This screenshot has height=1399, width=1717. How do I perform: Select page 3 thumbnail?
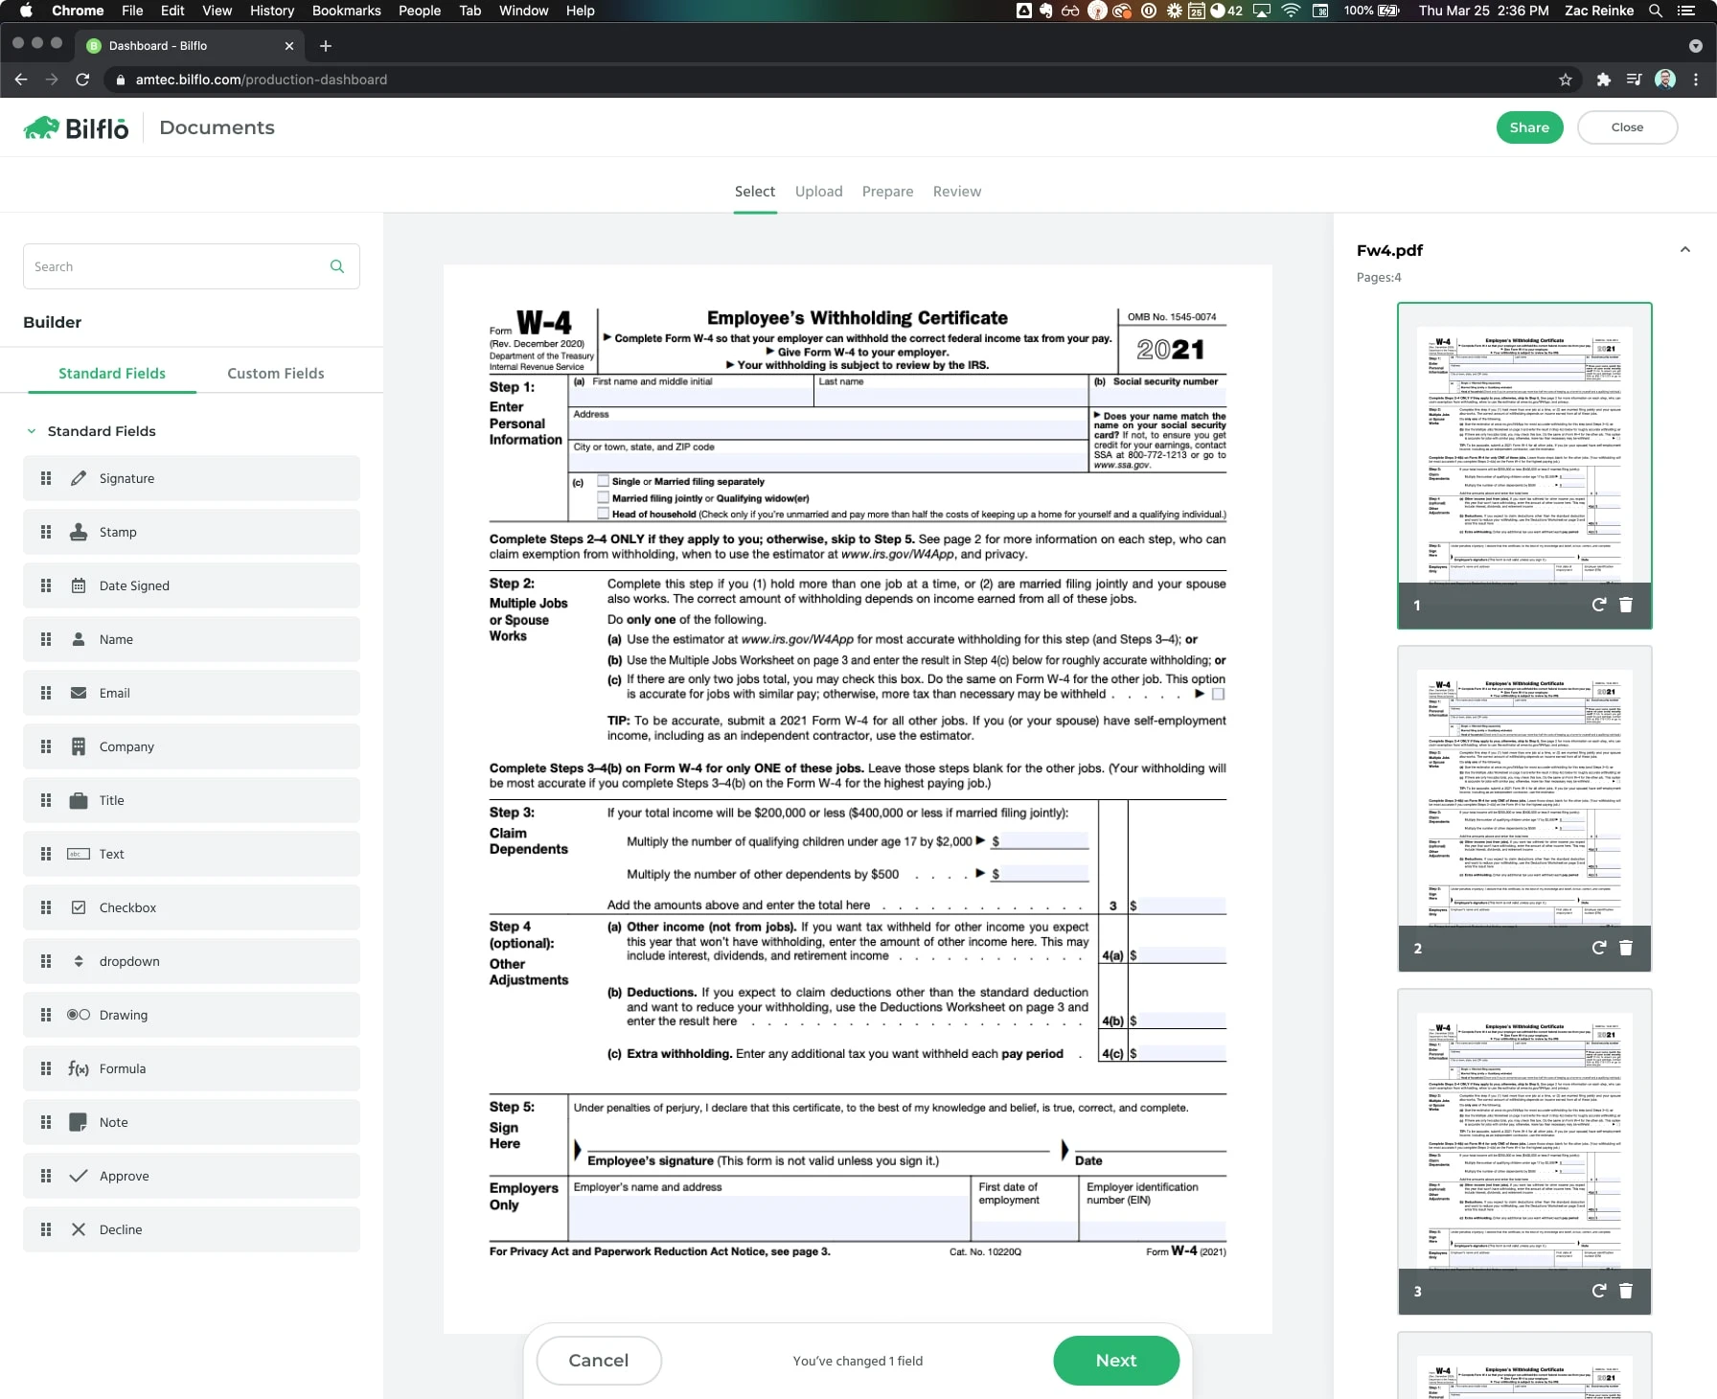pyautogui.click(x=1524, y=1152)
